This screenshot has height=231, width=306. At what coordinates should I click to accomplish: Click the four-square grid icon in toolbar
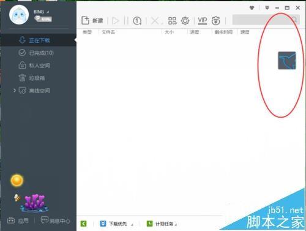point(173,21)
